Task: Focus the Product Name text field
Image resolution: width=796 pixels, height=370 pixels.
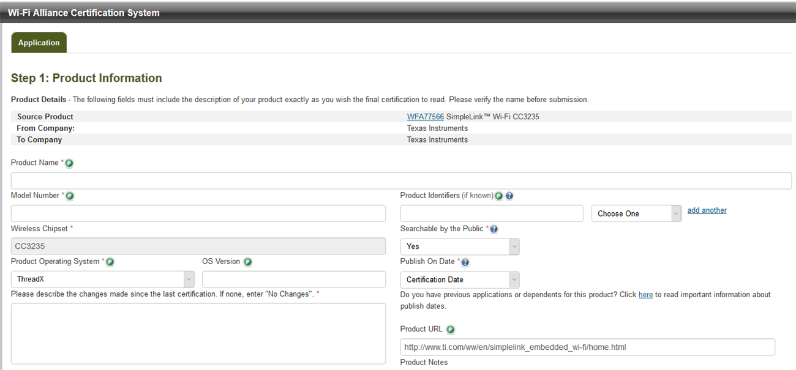Action: click(401, 181)
